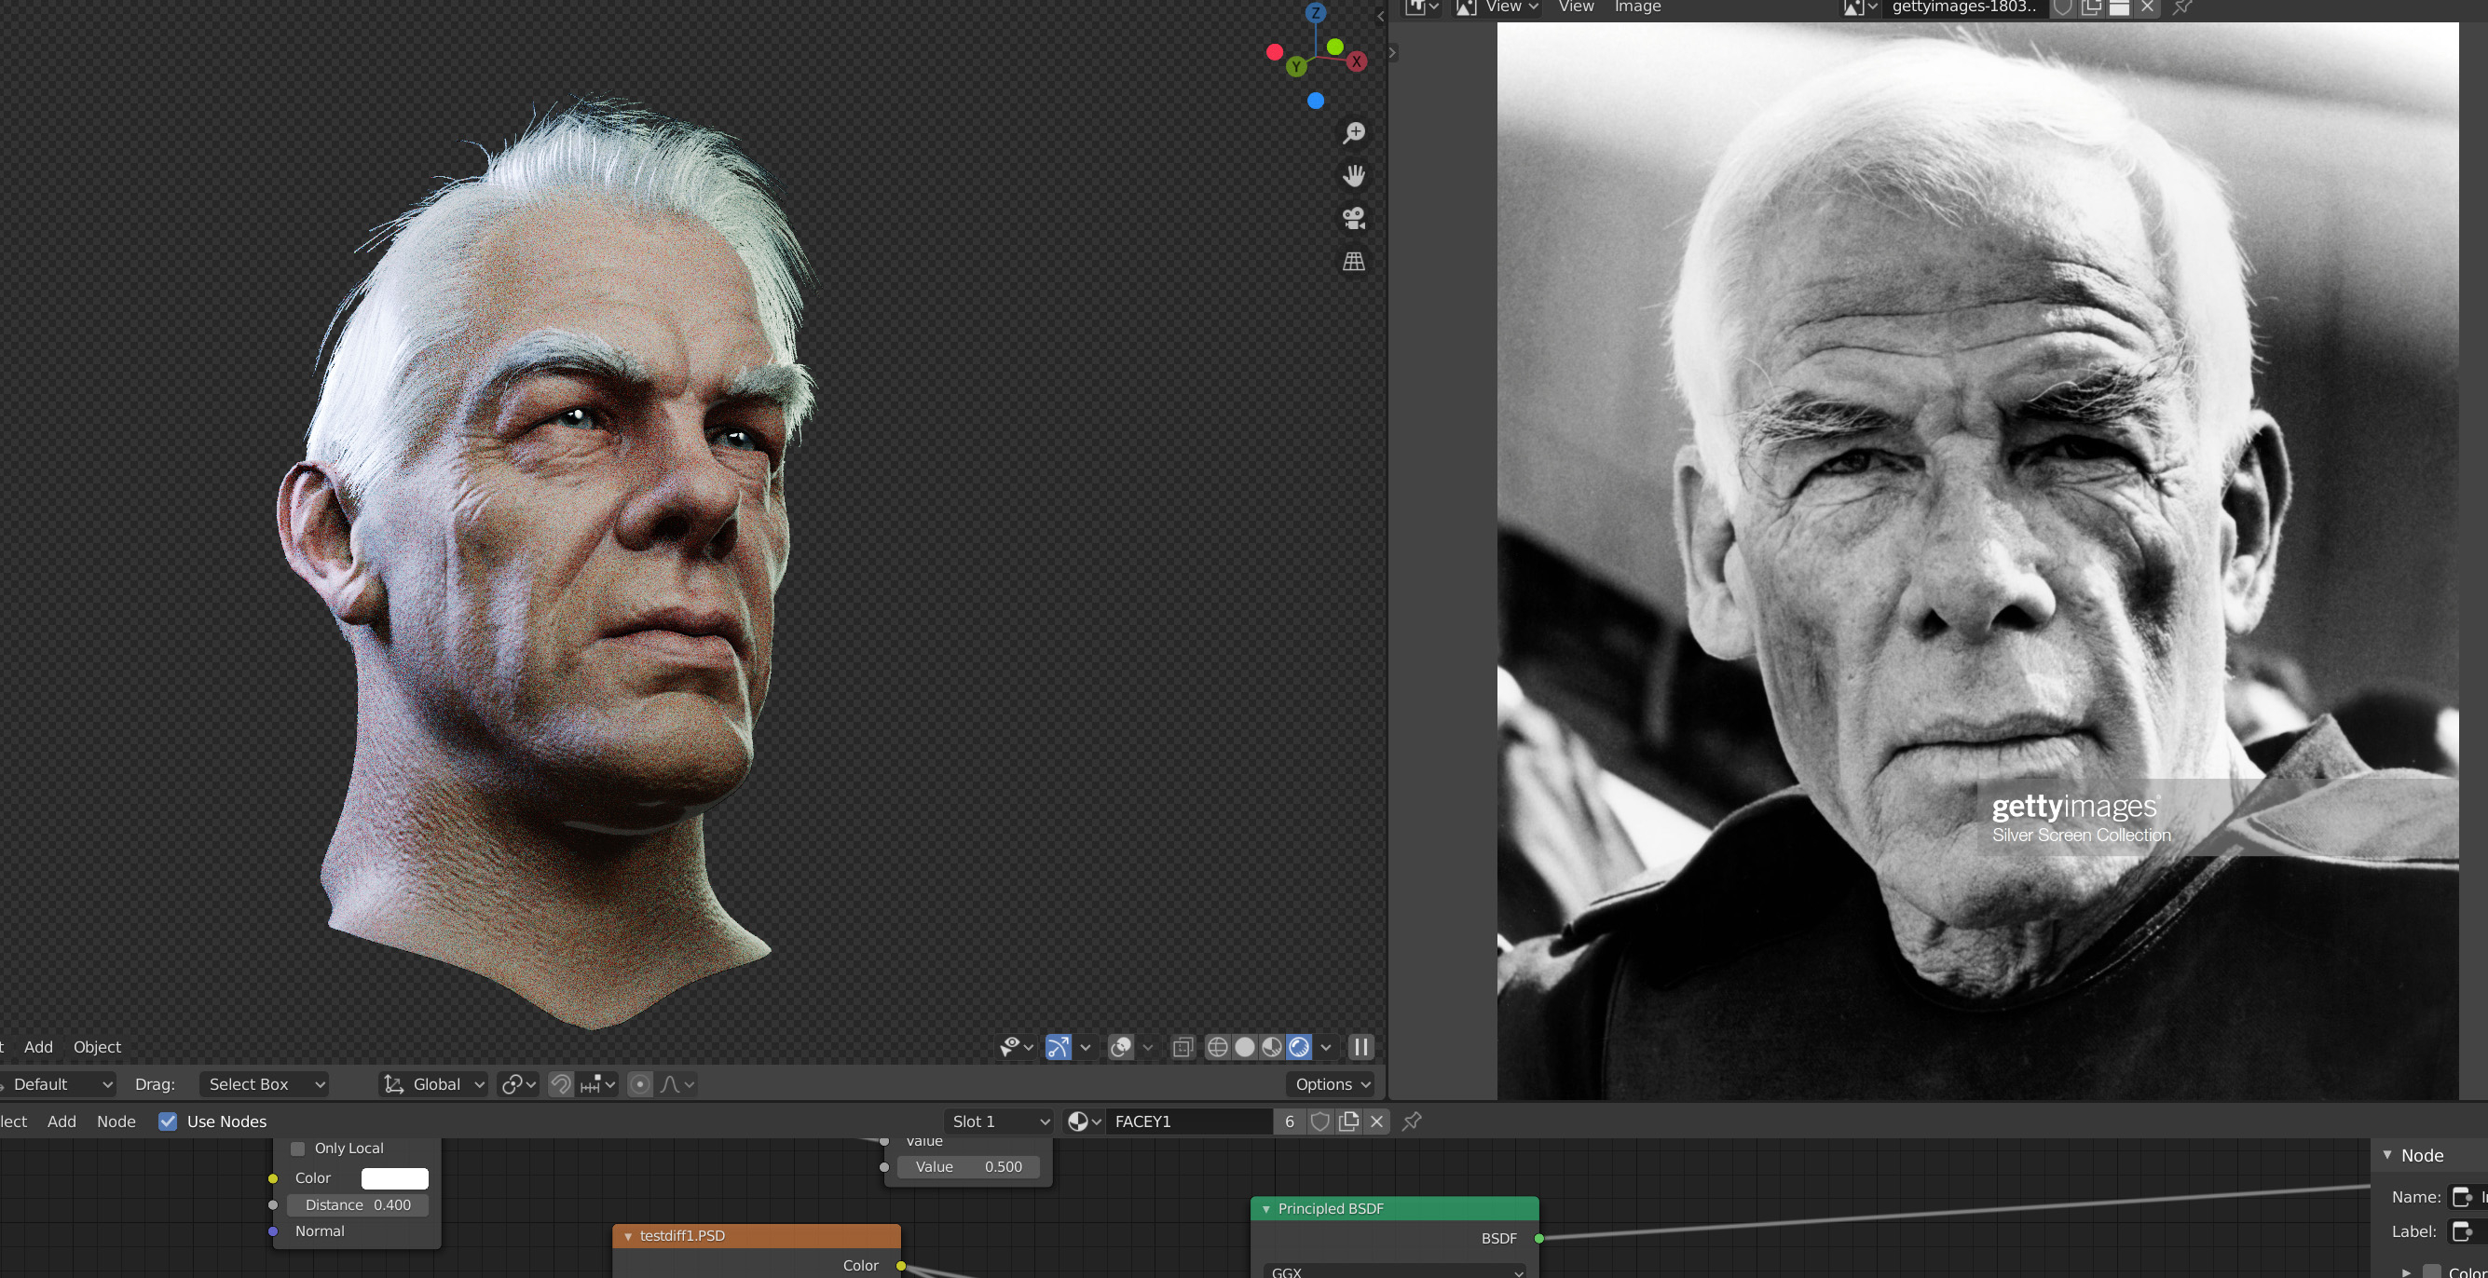Open proportional editing falloff curve dropdown
Screen dimensions: 2488x1278
point(677,1085)
